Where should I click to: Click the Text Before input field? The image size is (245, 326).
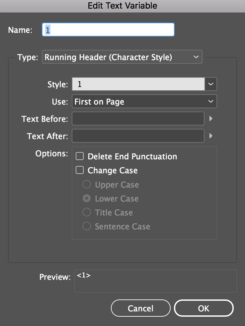pos(138,119)
